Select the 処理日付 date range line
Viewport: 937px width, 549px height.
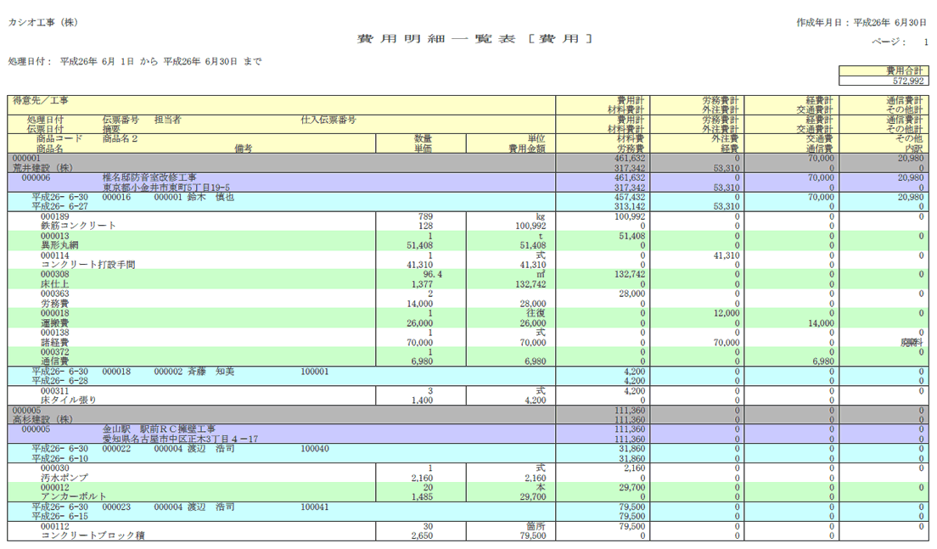135,61
